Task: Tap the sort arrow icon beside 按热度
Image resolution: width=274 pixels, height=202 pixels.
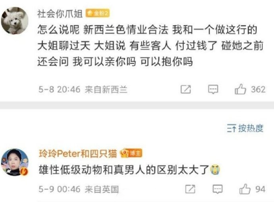Action: click(x=232, y=128)
